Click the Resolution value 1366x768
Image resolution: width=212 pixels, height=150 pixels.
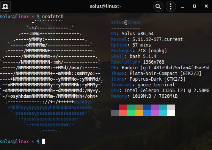point(154,62)
